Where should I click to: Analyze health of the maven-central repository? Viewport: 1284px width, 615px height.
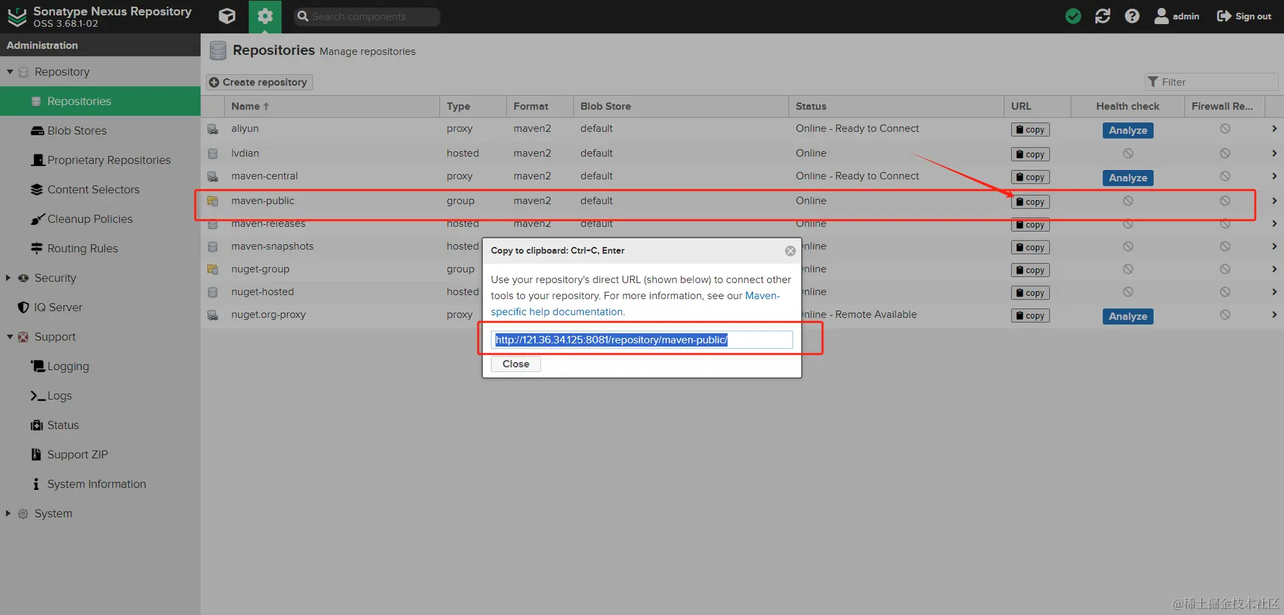tap(1128, 178)
